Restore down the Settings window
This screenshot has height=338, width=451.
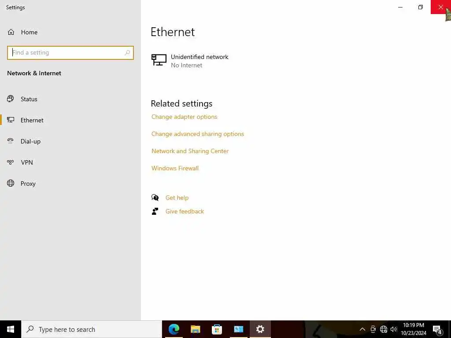point(421,7)
